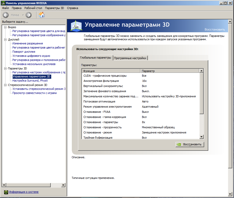Collapse the Стереоскопический режим 3D node
234x198 pixels.
point(5,85)
